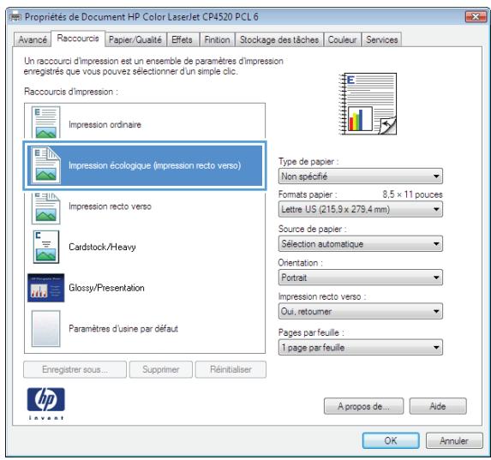
Task: Click the Impression recto verso shortcut icon
Action: 45,208
